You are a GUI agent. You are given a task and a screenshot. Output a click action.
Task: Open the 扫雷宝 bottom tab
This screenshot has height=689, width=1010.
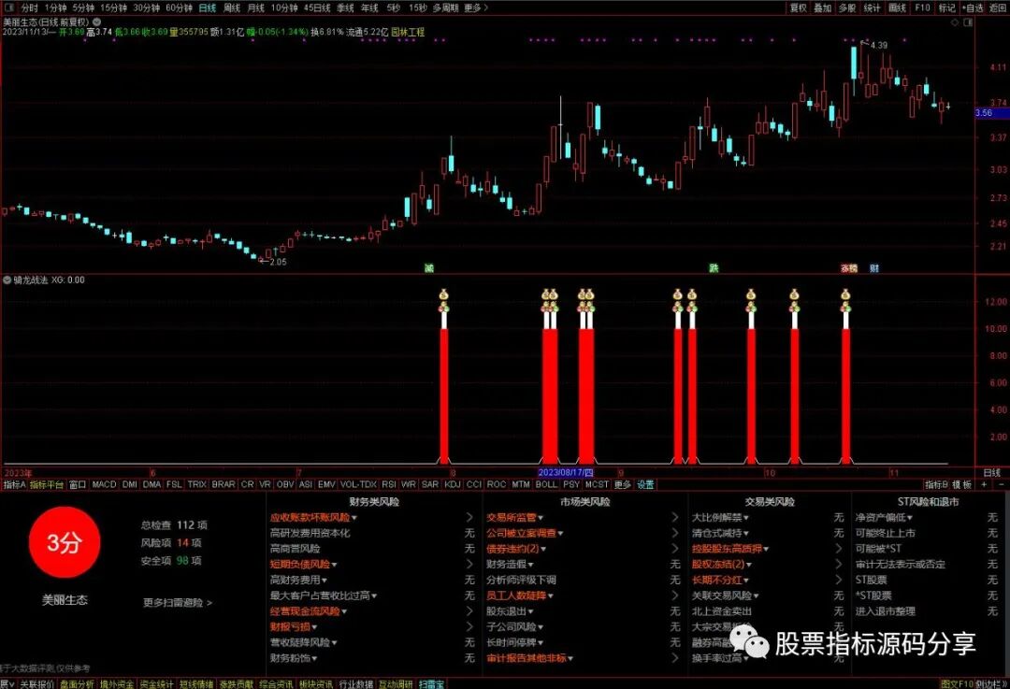431,683
